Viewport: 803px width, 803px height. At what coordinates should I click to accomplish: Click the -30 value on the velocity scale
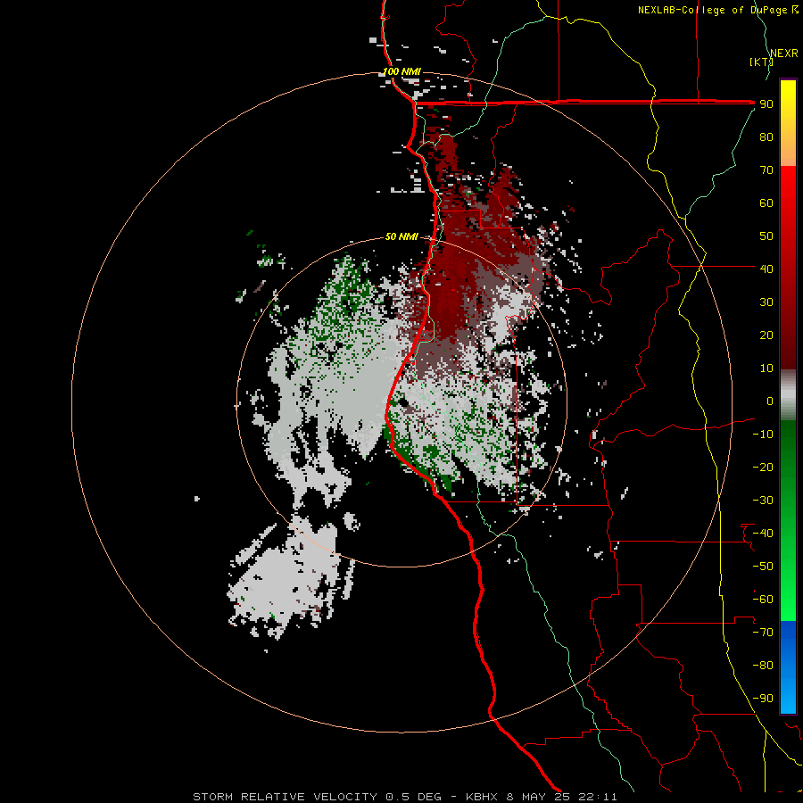763,501
